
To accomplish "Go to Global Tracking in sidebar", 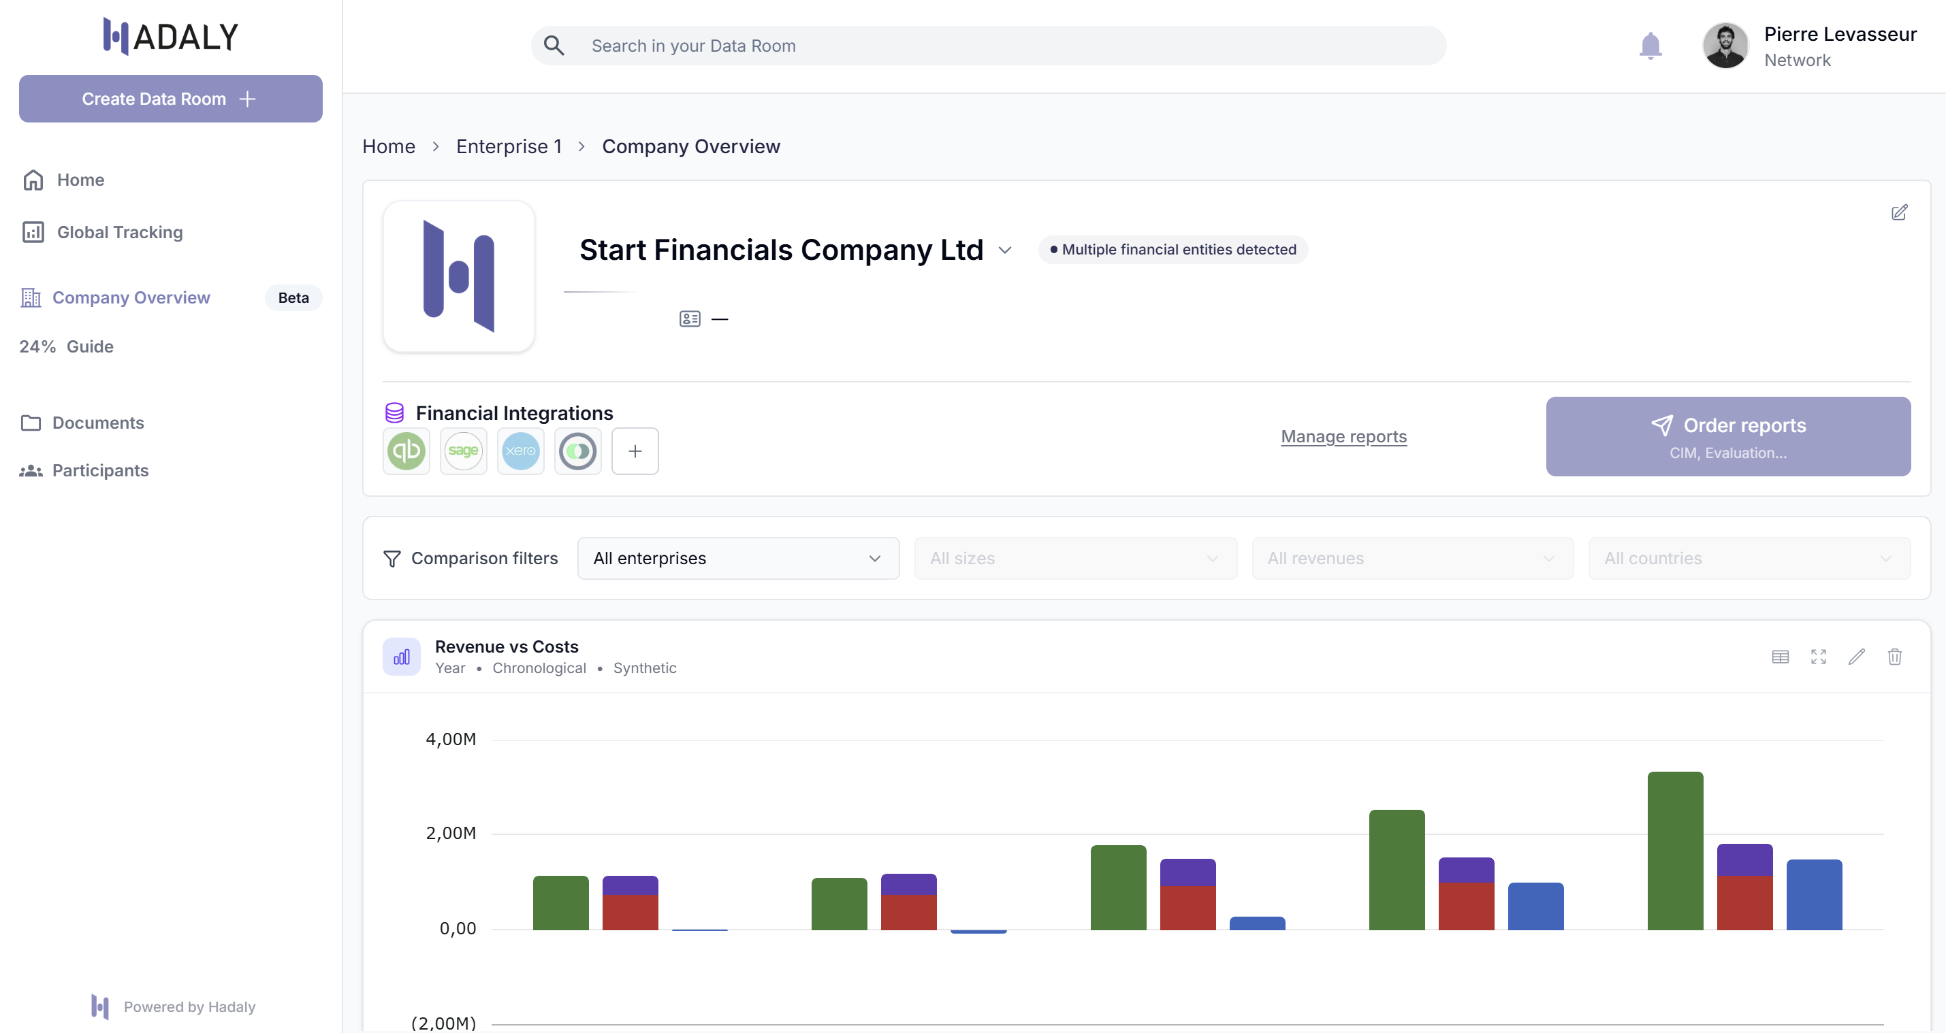I will pos(119,232).
